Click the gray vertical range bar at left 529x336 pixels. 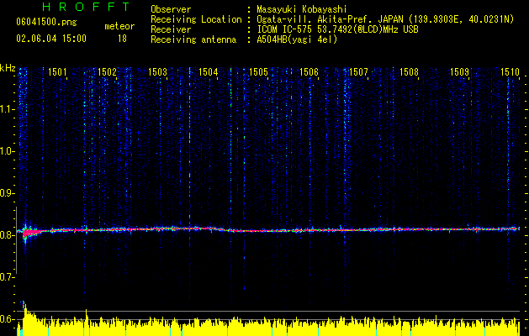[x=16, y=239]
